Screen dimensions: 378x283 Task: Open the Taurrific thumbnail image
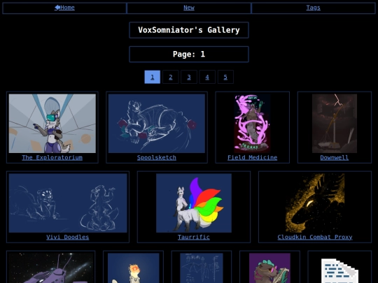pos(194,203)
